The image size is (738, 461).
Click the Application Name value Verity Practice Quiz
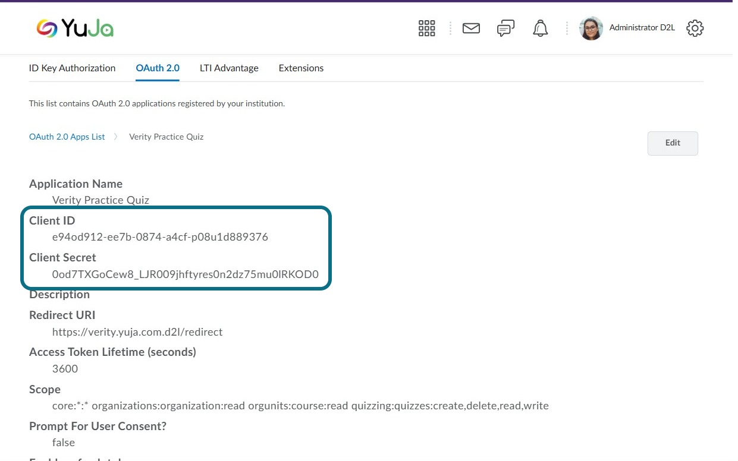click(x=101, y=200)
